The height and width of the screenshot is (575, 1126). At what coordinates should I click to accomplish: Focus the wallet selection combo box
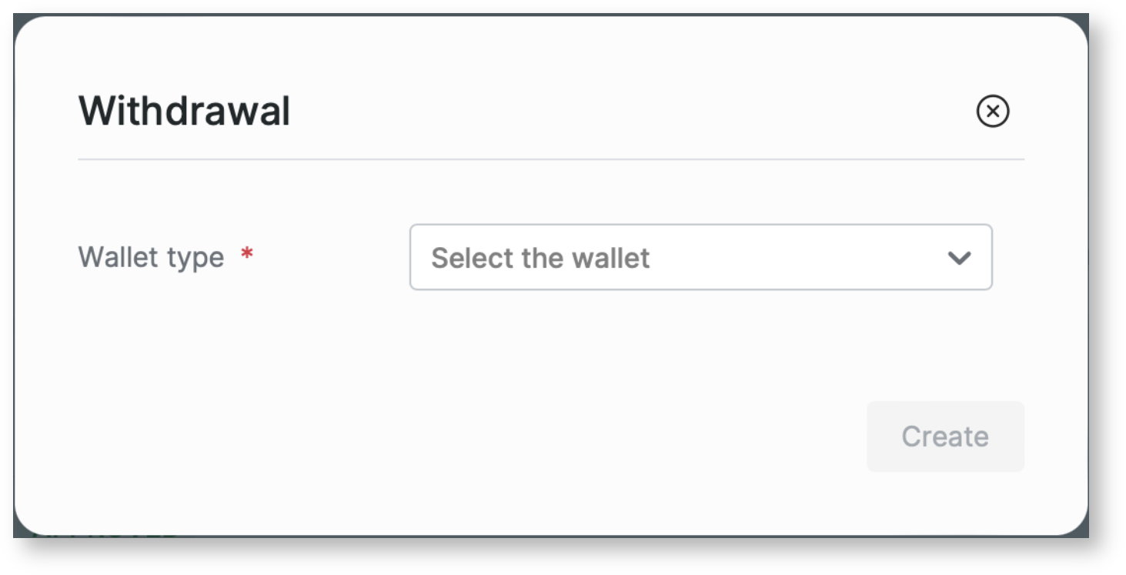click(x=700, y=257)
